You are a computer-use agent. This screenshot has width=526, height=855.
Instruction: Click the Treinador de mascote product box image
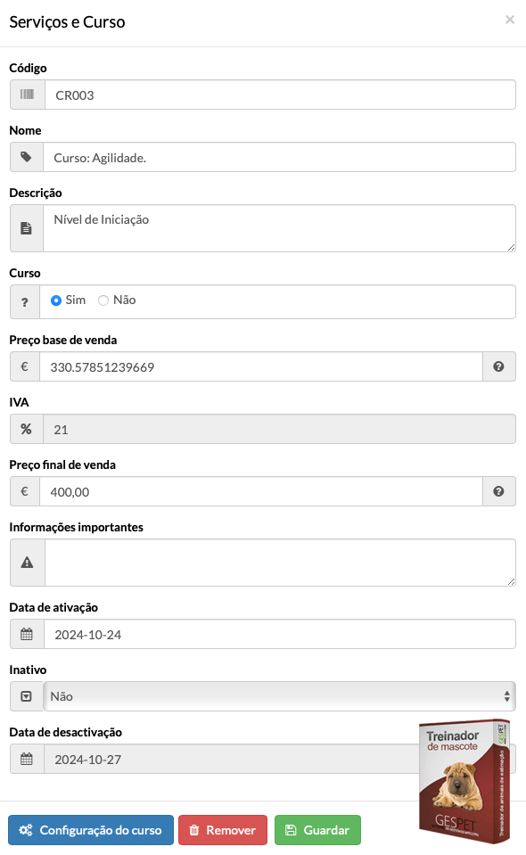click(464, 781)
